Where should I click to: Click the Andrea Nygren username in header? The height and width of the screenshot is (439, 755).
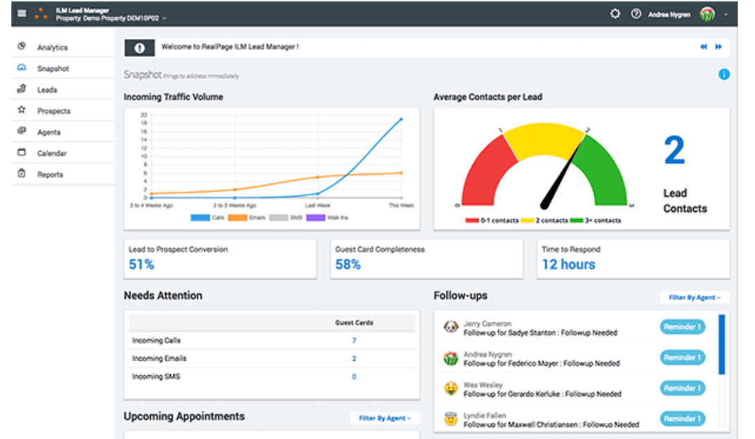(669, 15)
